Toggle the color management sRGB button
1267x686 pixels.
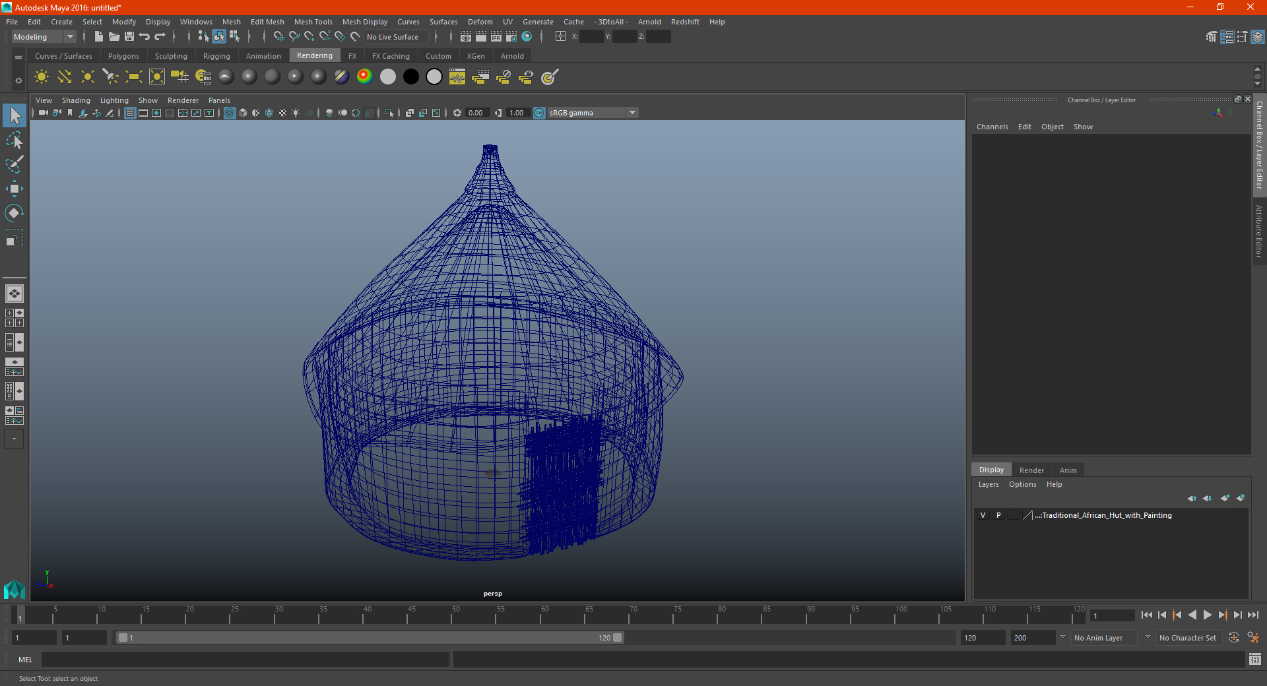coord(539,113)
